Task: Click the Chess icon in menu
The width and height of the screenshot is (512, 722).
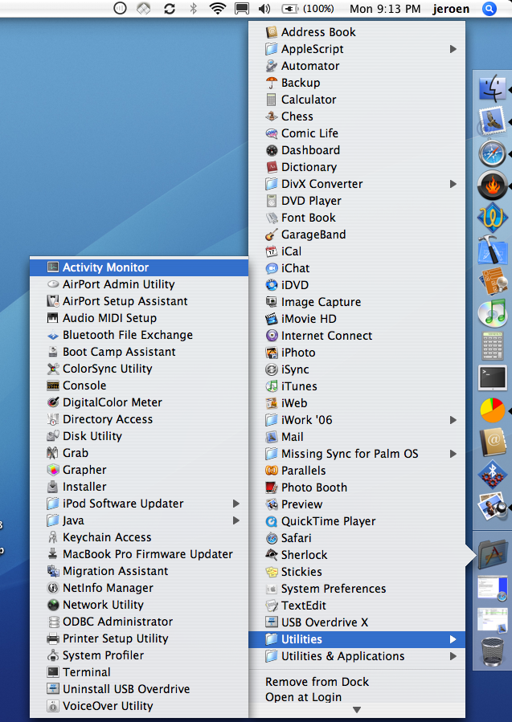Action: (272, 116)
